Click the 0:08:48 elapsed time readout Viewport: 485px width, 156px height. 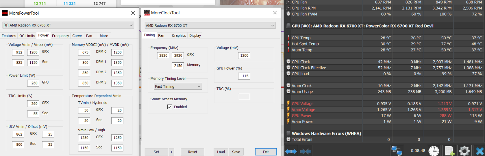click(x=418, y=151)
